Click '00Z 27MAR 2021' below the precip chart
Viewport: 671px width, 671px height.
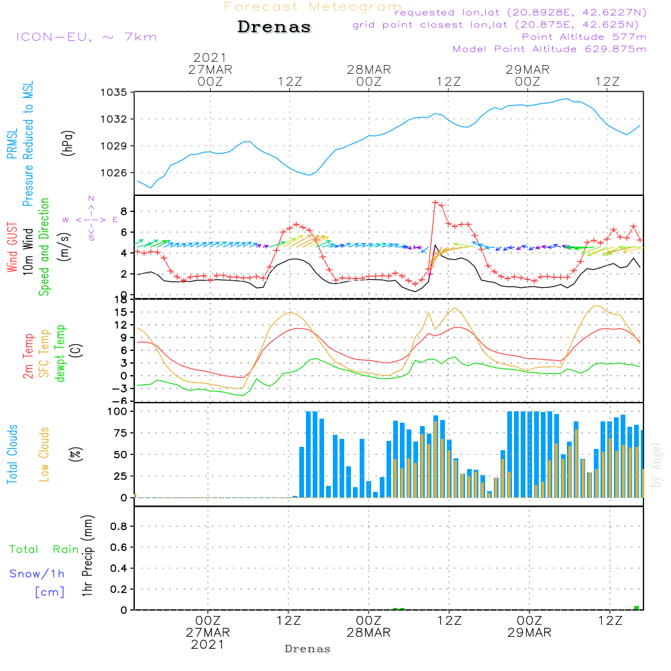pyautogui.click(x=207, y=633)
